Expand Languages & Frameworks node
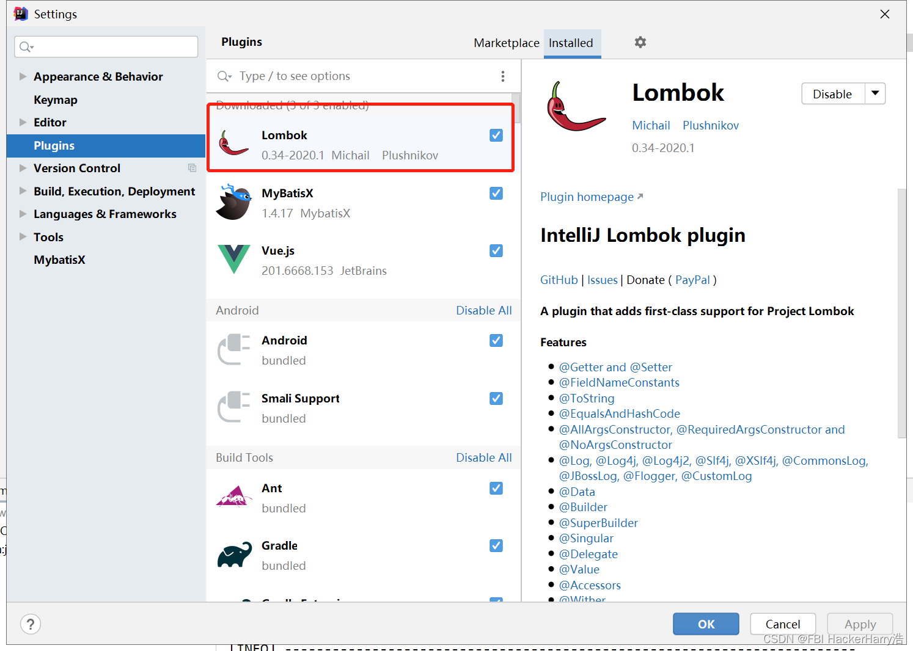913x651 pixels. tap(23, 214)
